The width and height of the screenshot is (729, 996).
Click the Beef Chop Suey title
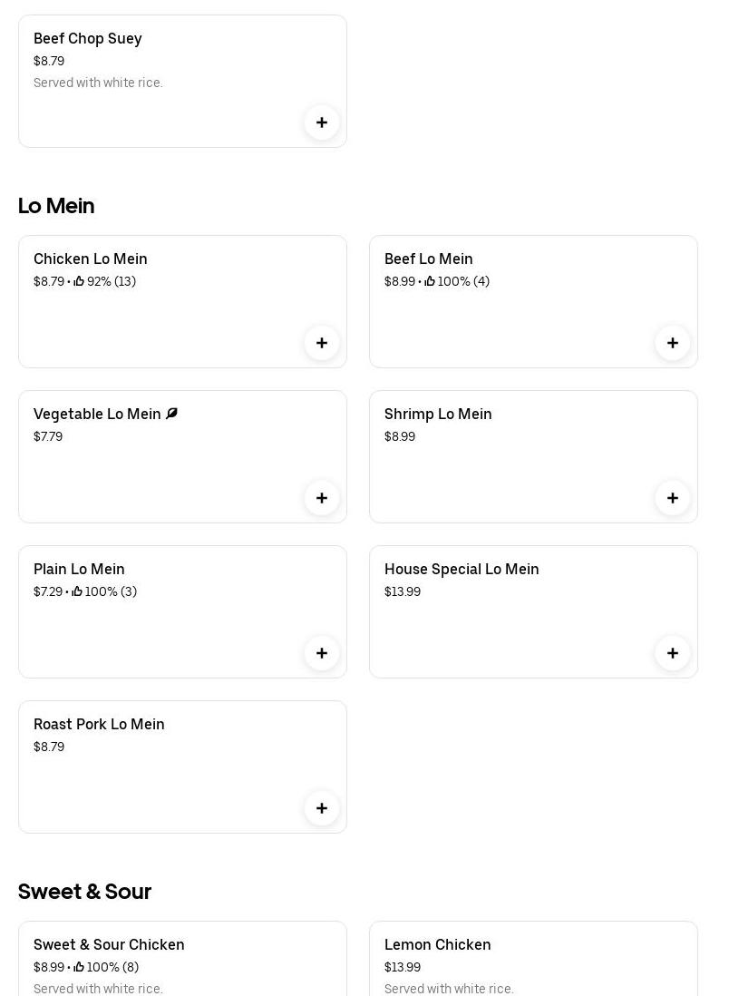(x=88, y=39)
